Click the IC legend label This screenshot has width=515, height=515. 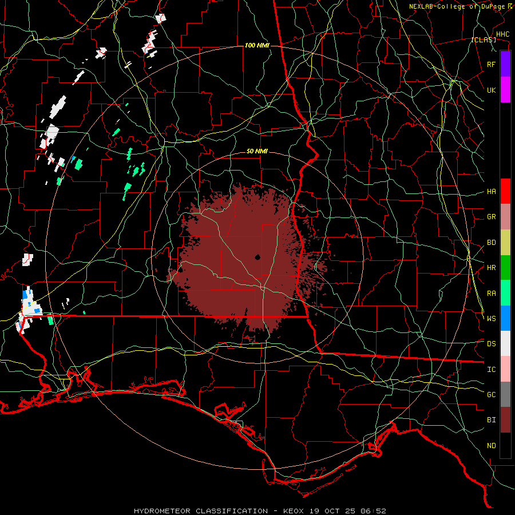491,370
